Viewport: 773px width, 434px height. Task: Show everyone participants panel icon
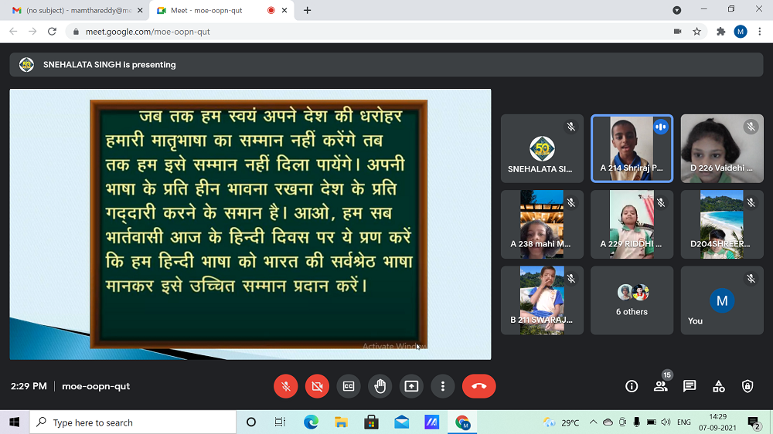pos(660,386)
